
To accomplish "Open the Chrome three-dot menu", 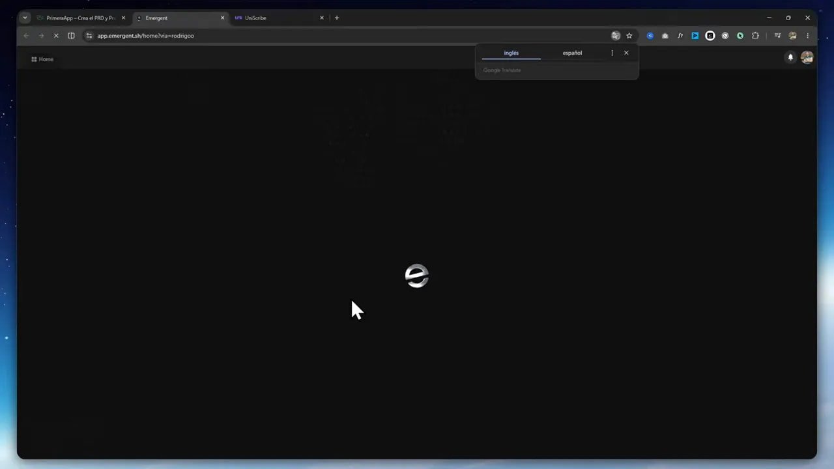I will [x=807, y=36].
